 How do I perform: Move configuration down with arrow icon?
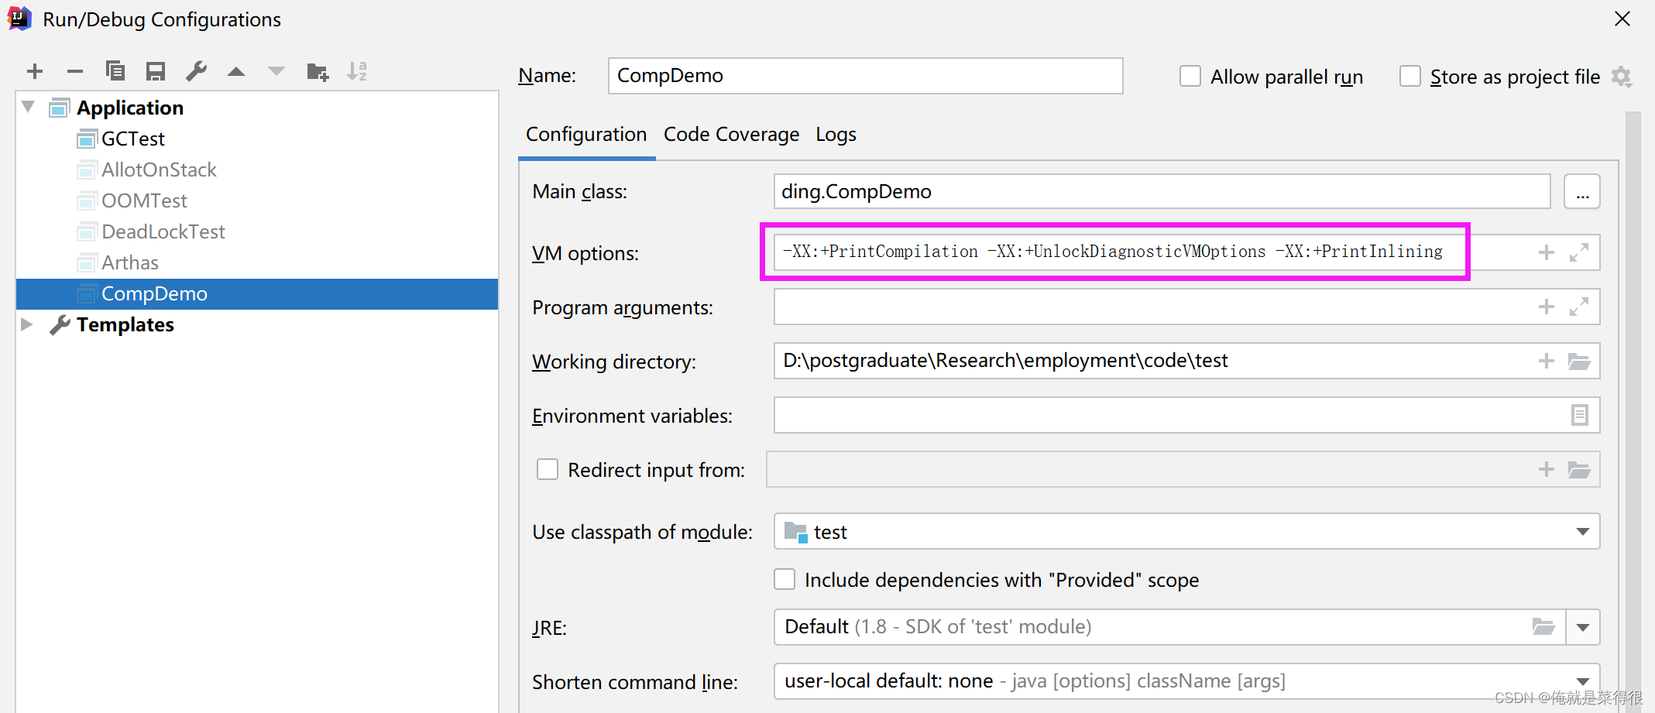pos(276,72)
